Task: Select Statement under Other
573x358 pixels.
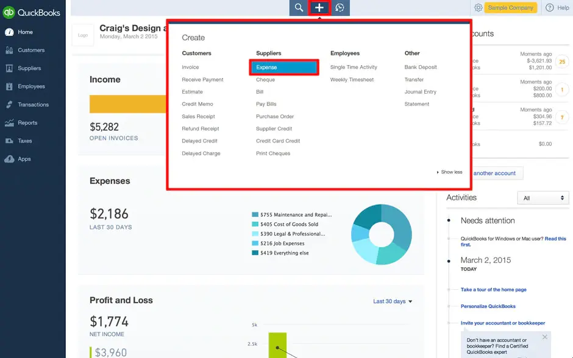Action: pos(416,104)
